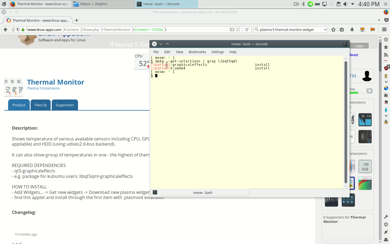The width and height of the screenshot is (390, 244).
Task: Click the QR code icon in address bar
Action: click(238, 30)
